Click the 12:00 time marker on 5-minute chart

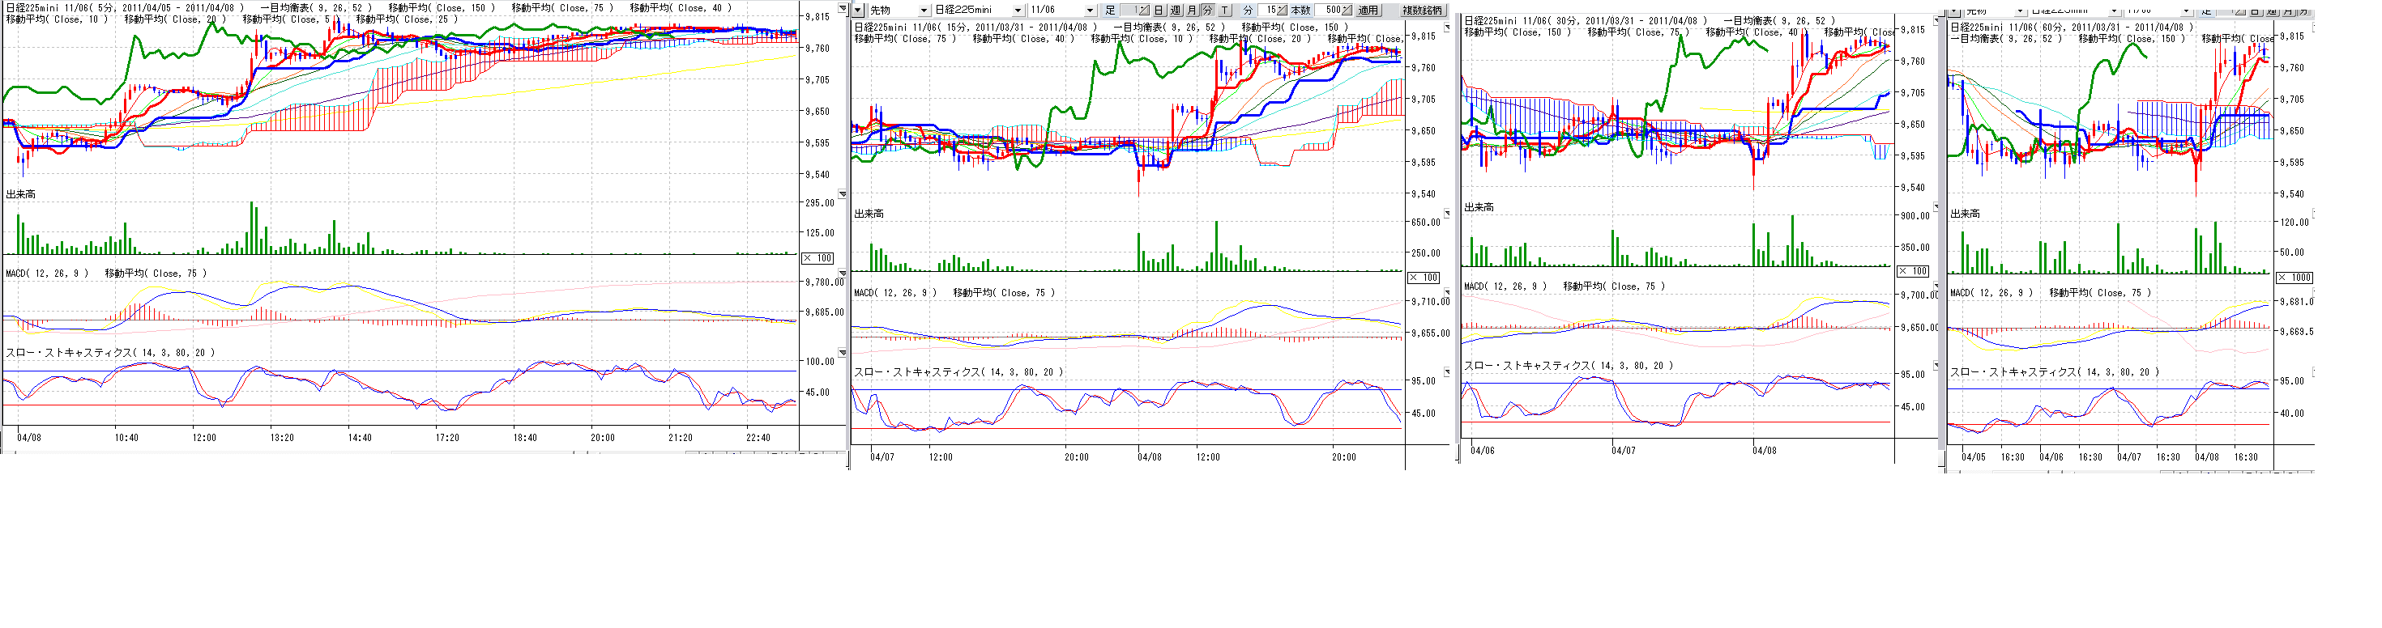coord(203,438)
